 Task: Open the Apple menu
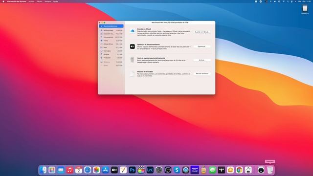pyautogui.click(x=3, y=1)
